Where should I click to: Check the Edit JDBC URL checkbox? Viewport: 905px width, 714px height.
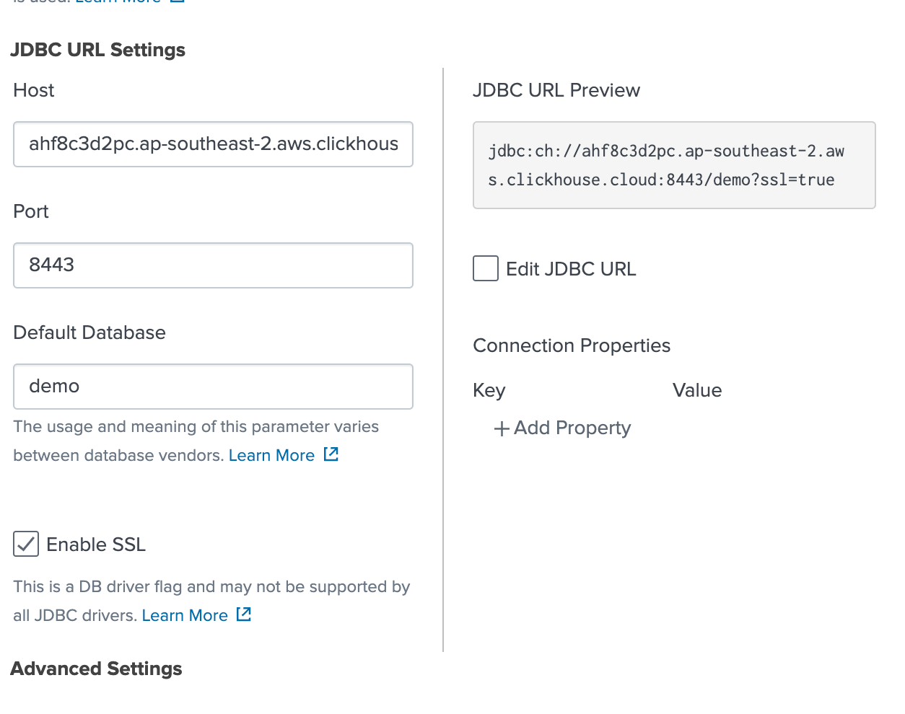[485, 268]
